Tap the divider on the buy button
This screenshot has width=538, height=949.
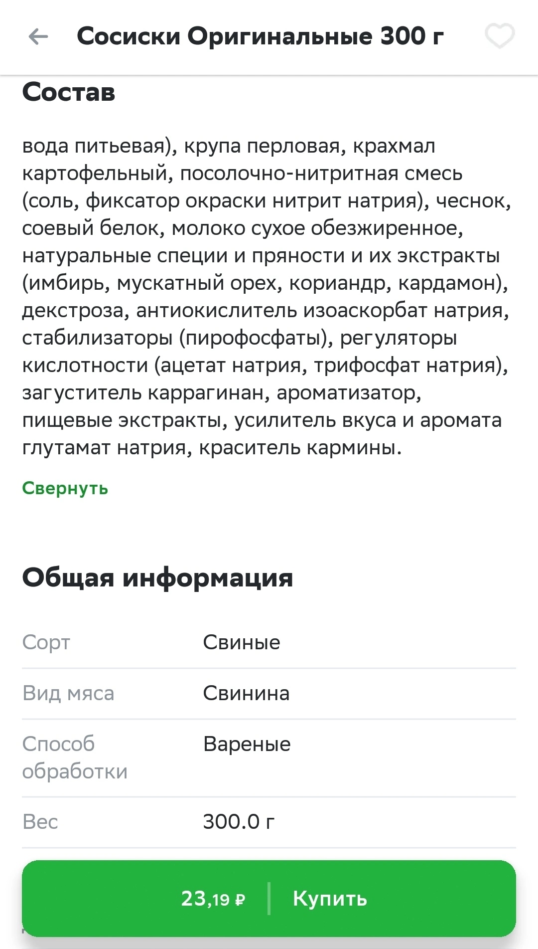click(269, 899)
